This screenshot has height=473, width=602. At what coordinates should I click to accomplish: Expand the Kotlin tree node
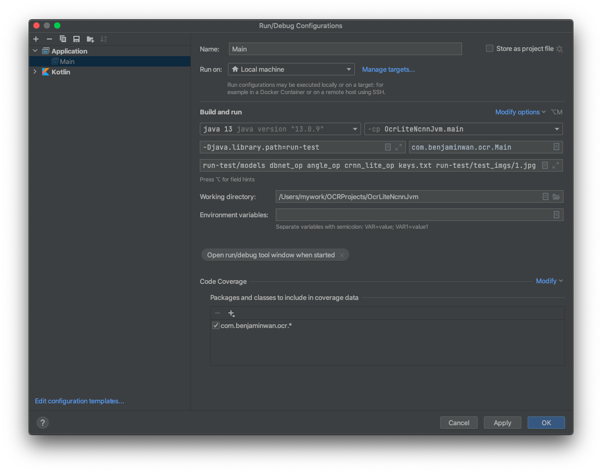[35, 72]
